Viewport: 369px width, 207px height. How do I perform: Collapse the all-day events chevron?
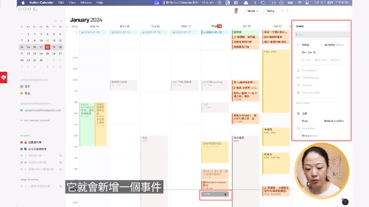pyautogui.click(x=77, y=32)
